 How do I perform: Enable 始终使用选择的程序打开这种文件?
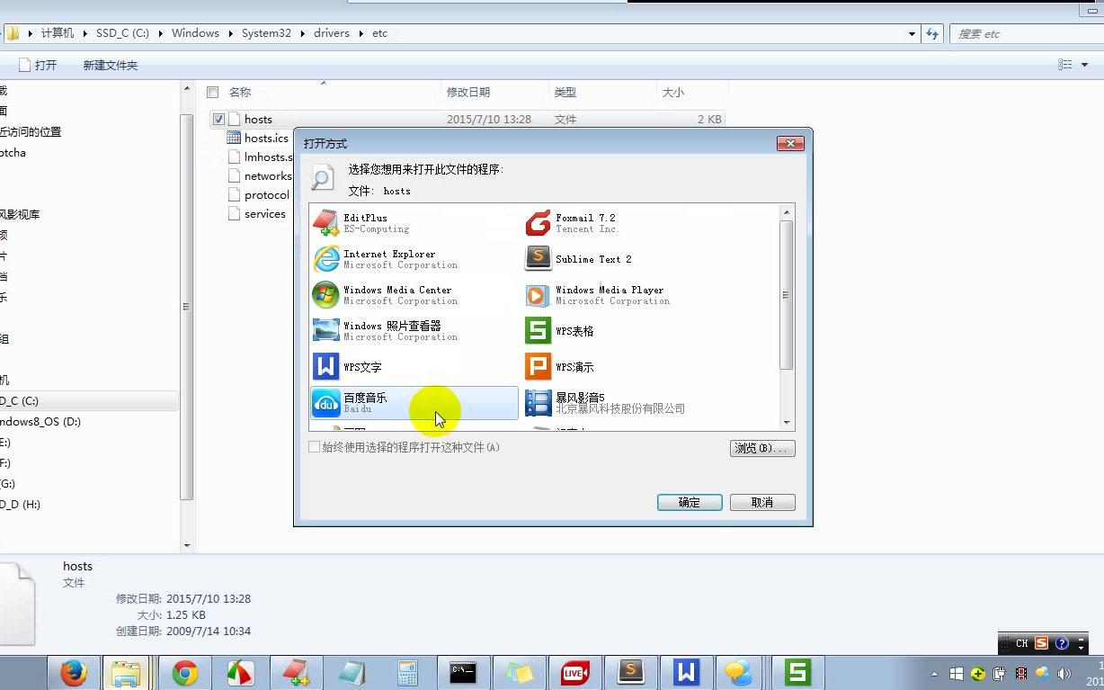click(315, 447)
